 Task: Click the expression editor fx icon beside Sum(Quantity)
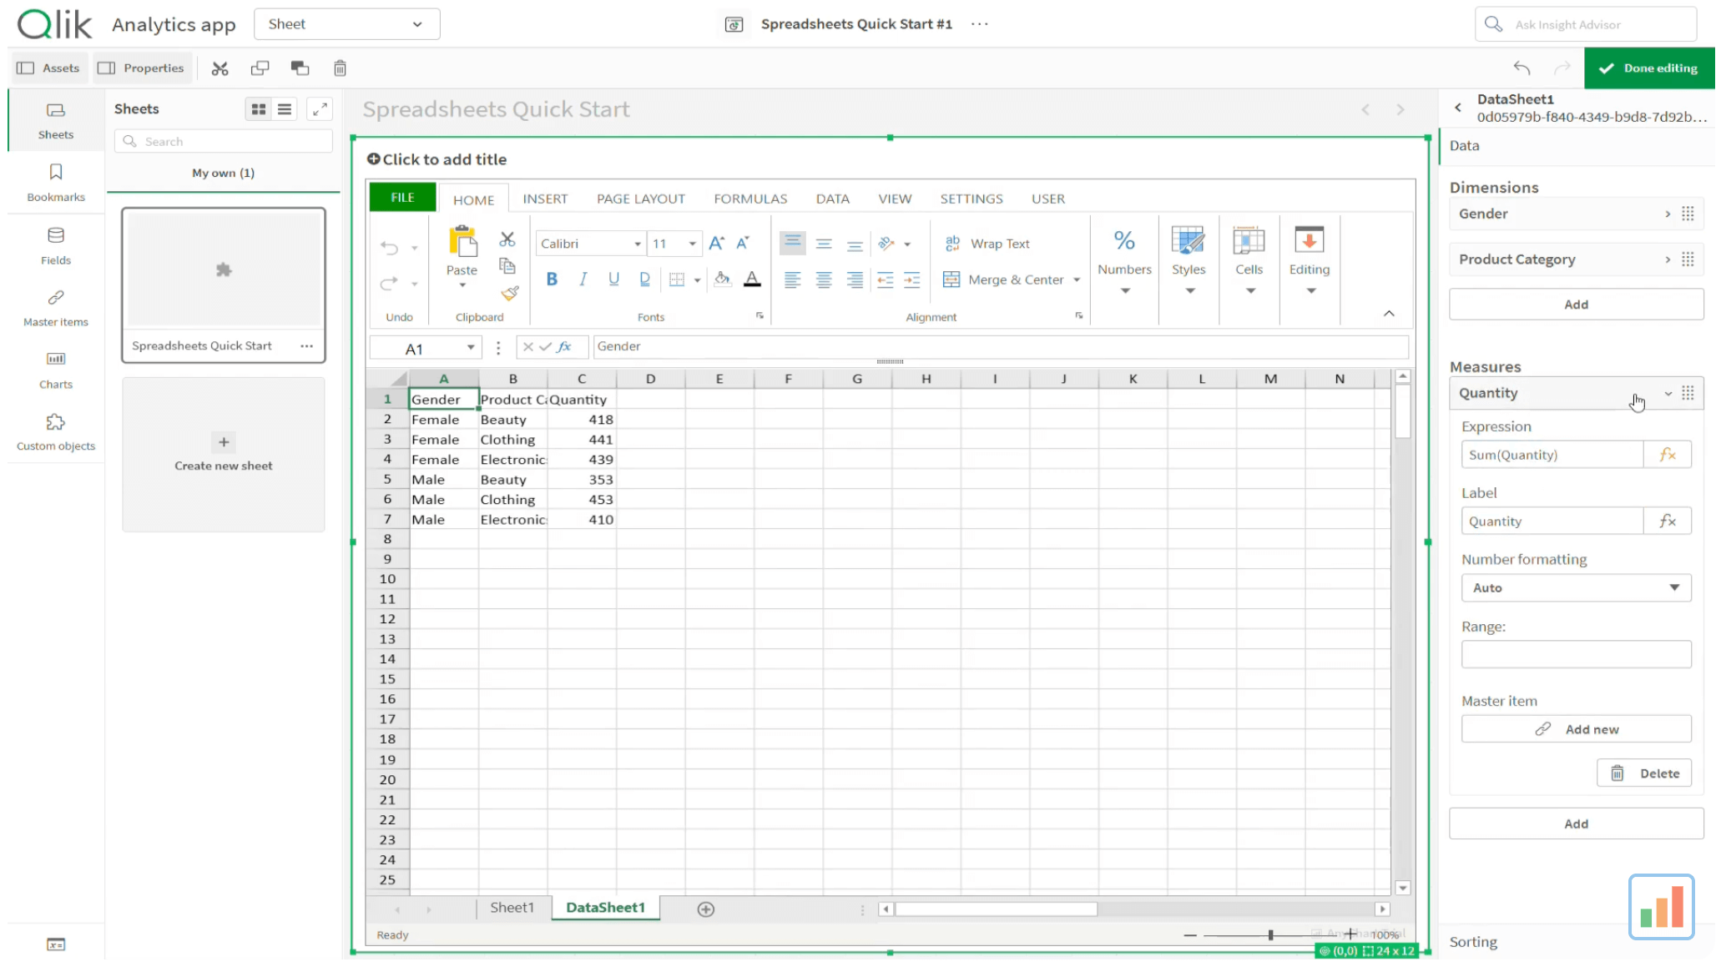point(1668,455)
